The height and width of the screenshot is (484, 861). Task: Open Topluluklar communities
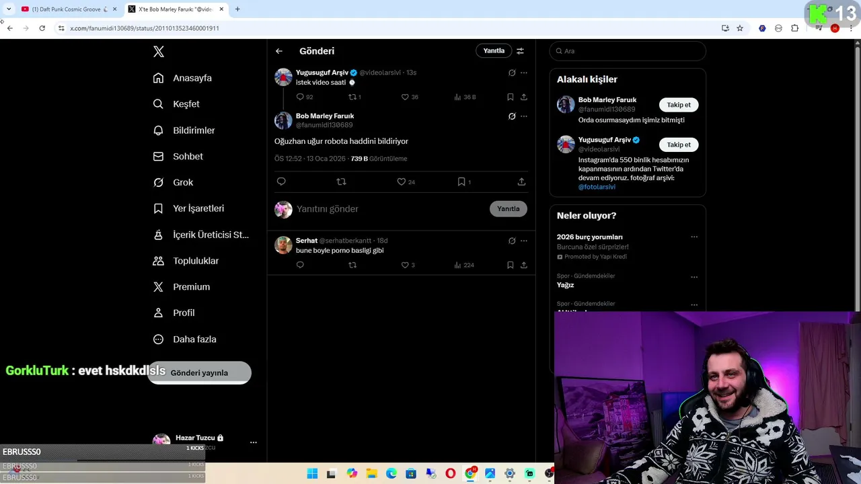click(x=186, y=261)
